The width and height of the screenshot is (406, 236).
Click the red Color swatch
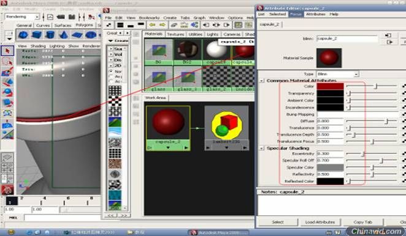pos(330,86)
